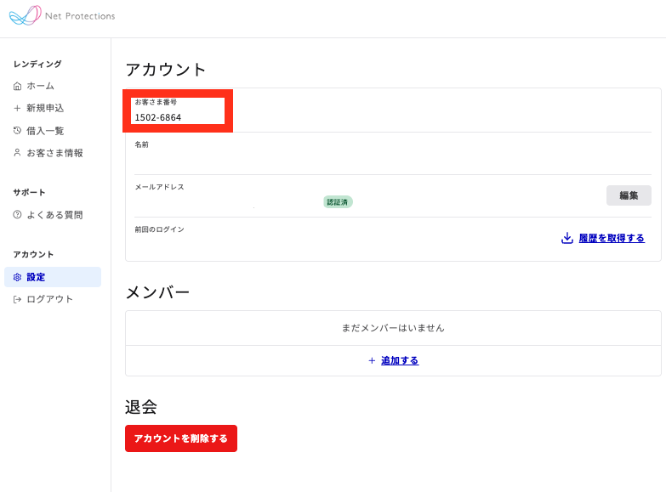The width and height of the screenshot is (666, 492).
Task: Click the logout icon beside ログアウト
Action: coord(17,299)
